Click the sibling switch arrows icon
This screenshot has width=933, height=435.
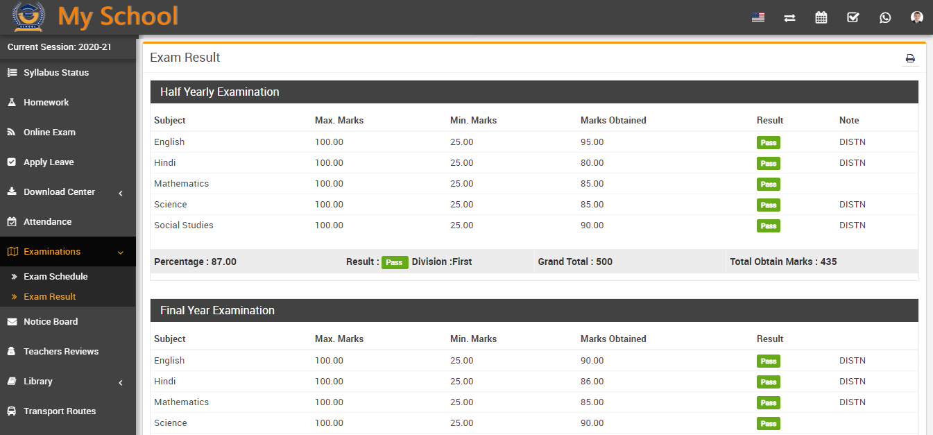coord(789,17)
